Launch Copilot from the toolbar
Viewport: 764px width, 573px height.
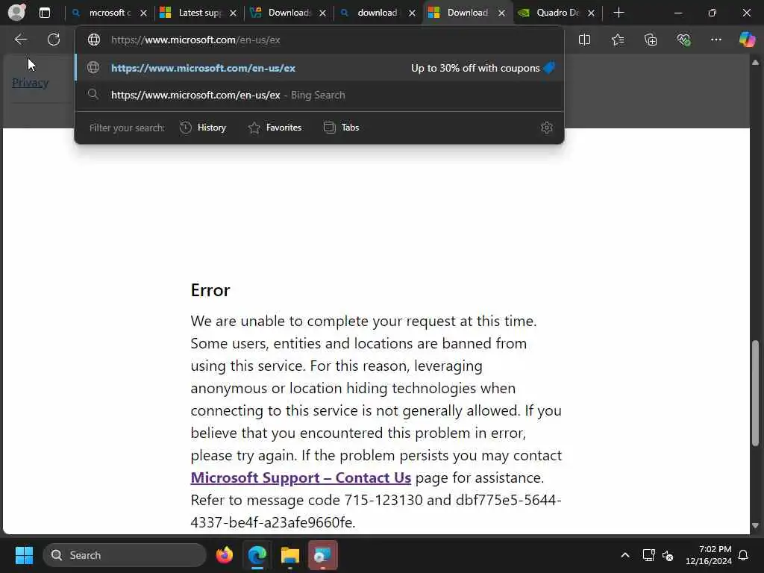click(747, 40)
